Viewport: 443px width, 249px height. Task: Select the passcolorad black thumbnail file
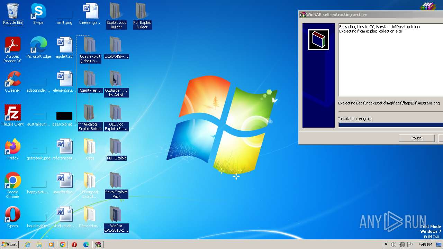coord(64,118)
